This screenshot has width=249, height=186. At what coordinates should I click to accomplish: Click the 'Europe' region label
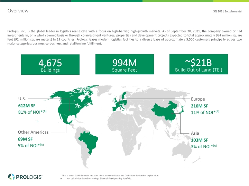tap(198, 99)
